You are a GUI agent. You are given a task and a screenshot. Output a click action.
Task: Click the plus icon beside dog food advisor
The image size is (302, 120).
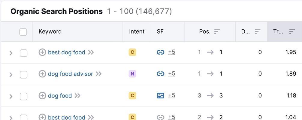click(x=42, y=74)
